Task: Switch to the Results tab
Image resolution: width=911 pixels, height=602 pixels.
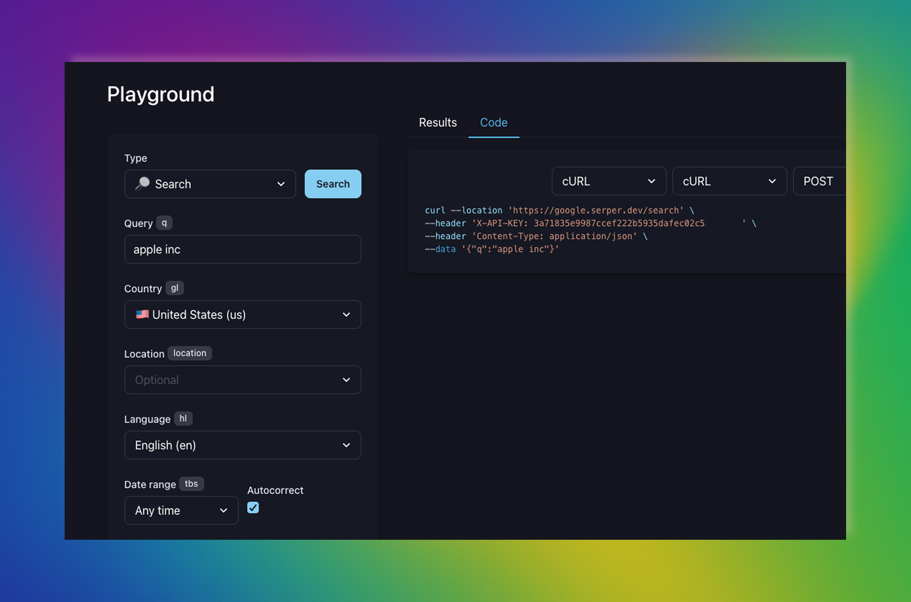Action: tap(438, 122)
